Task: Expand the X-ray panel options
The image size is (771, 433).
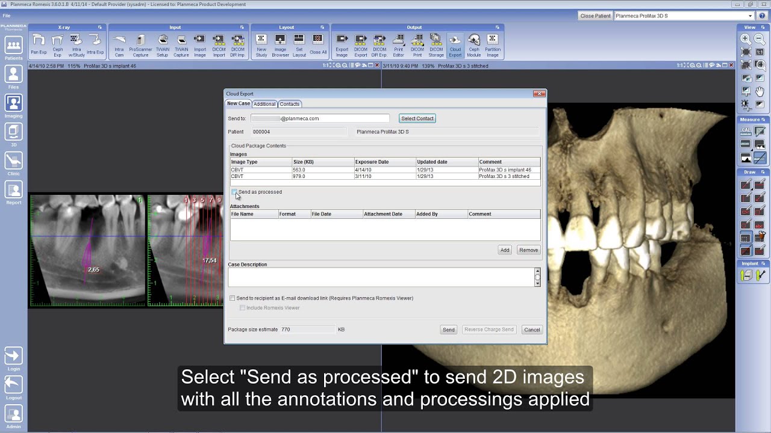Action: click(100, 27)
